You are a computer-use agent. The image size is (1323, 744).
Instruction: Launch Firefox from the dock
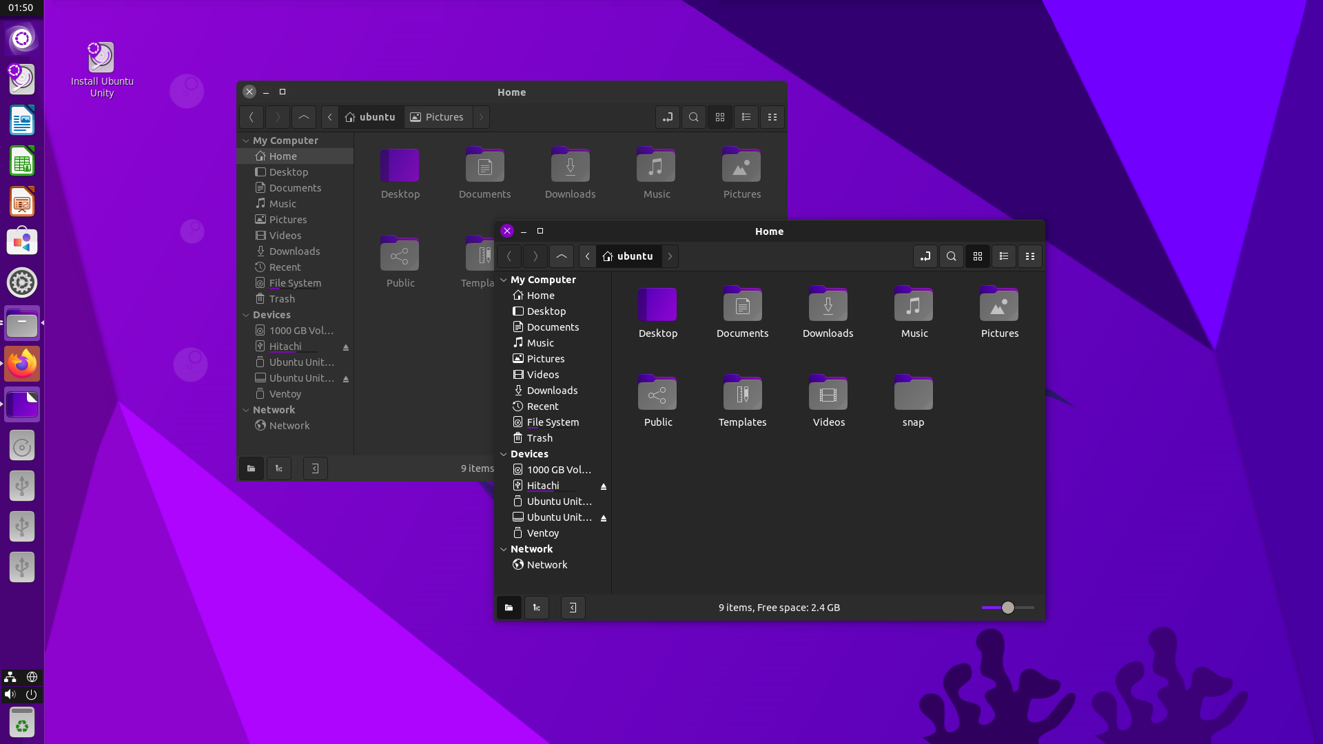[22, 364]
